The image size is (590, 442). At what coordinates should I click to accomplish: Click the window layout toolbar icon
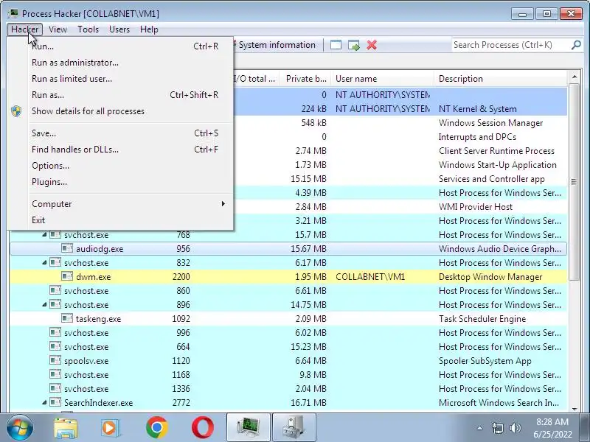(x=336, y=45)
